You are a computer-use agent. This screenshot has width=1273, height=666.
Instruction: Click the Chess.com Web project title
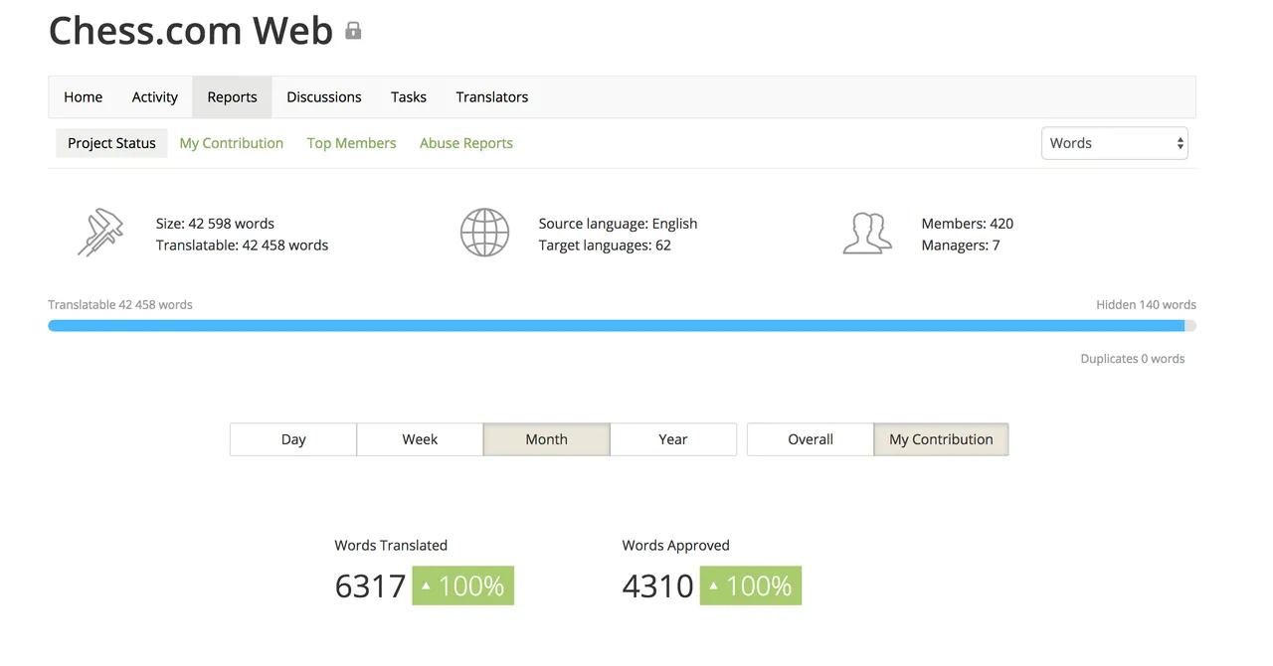point(191,31)
